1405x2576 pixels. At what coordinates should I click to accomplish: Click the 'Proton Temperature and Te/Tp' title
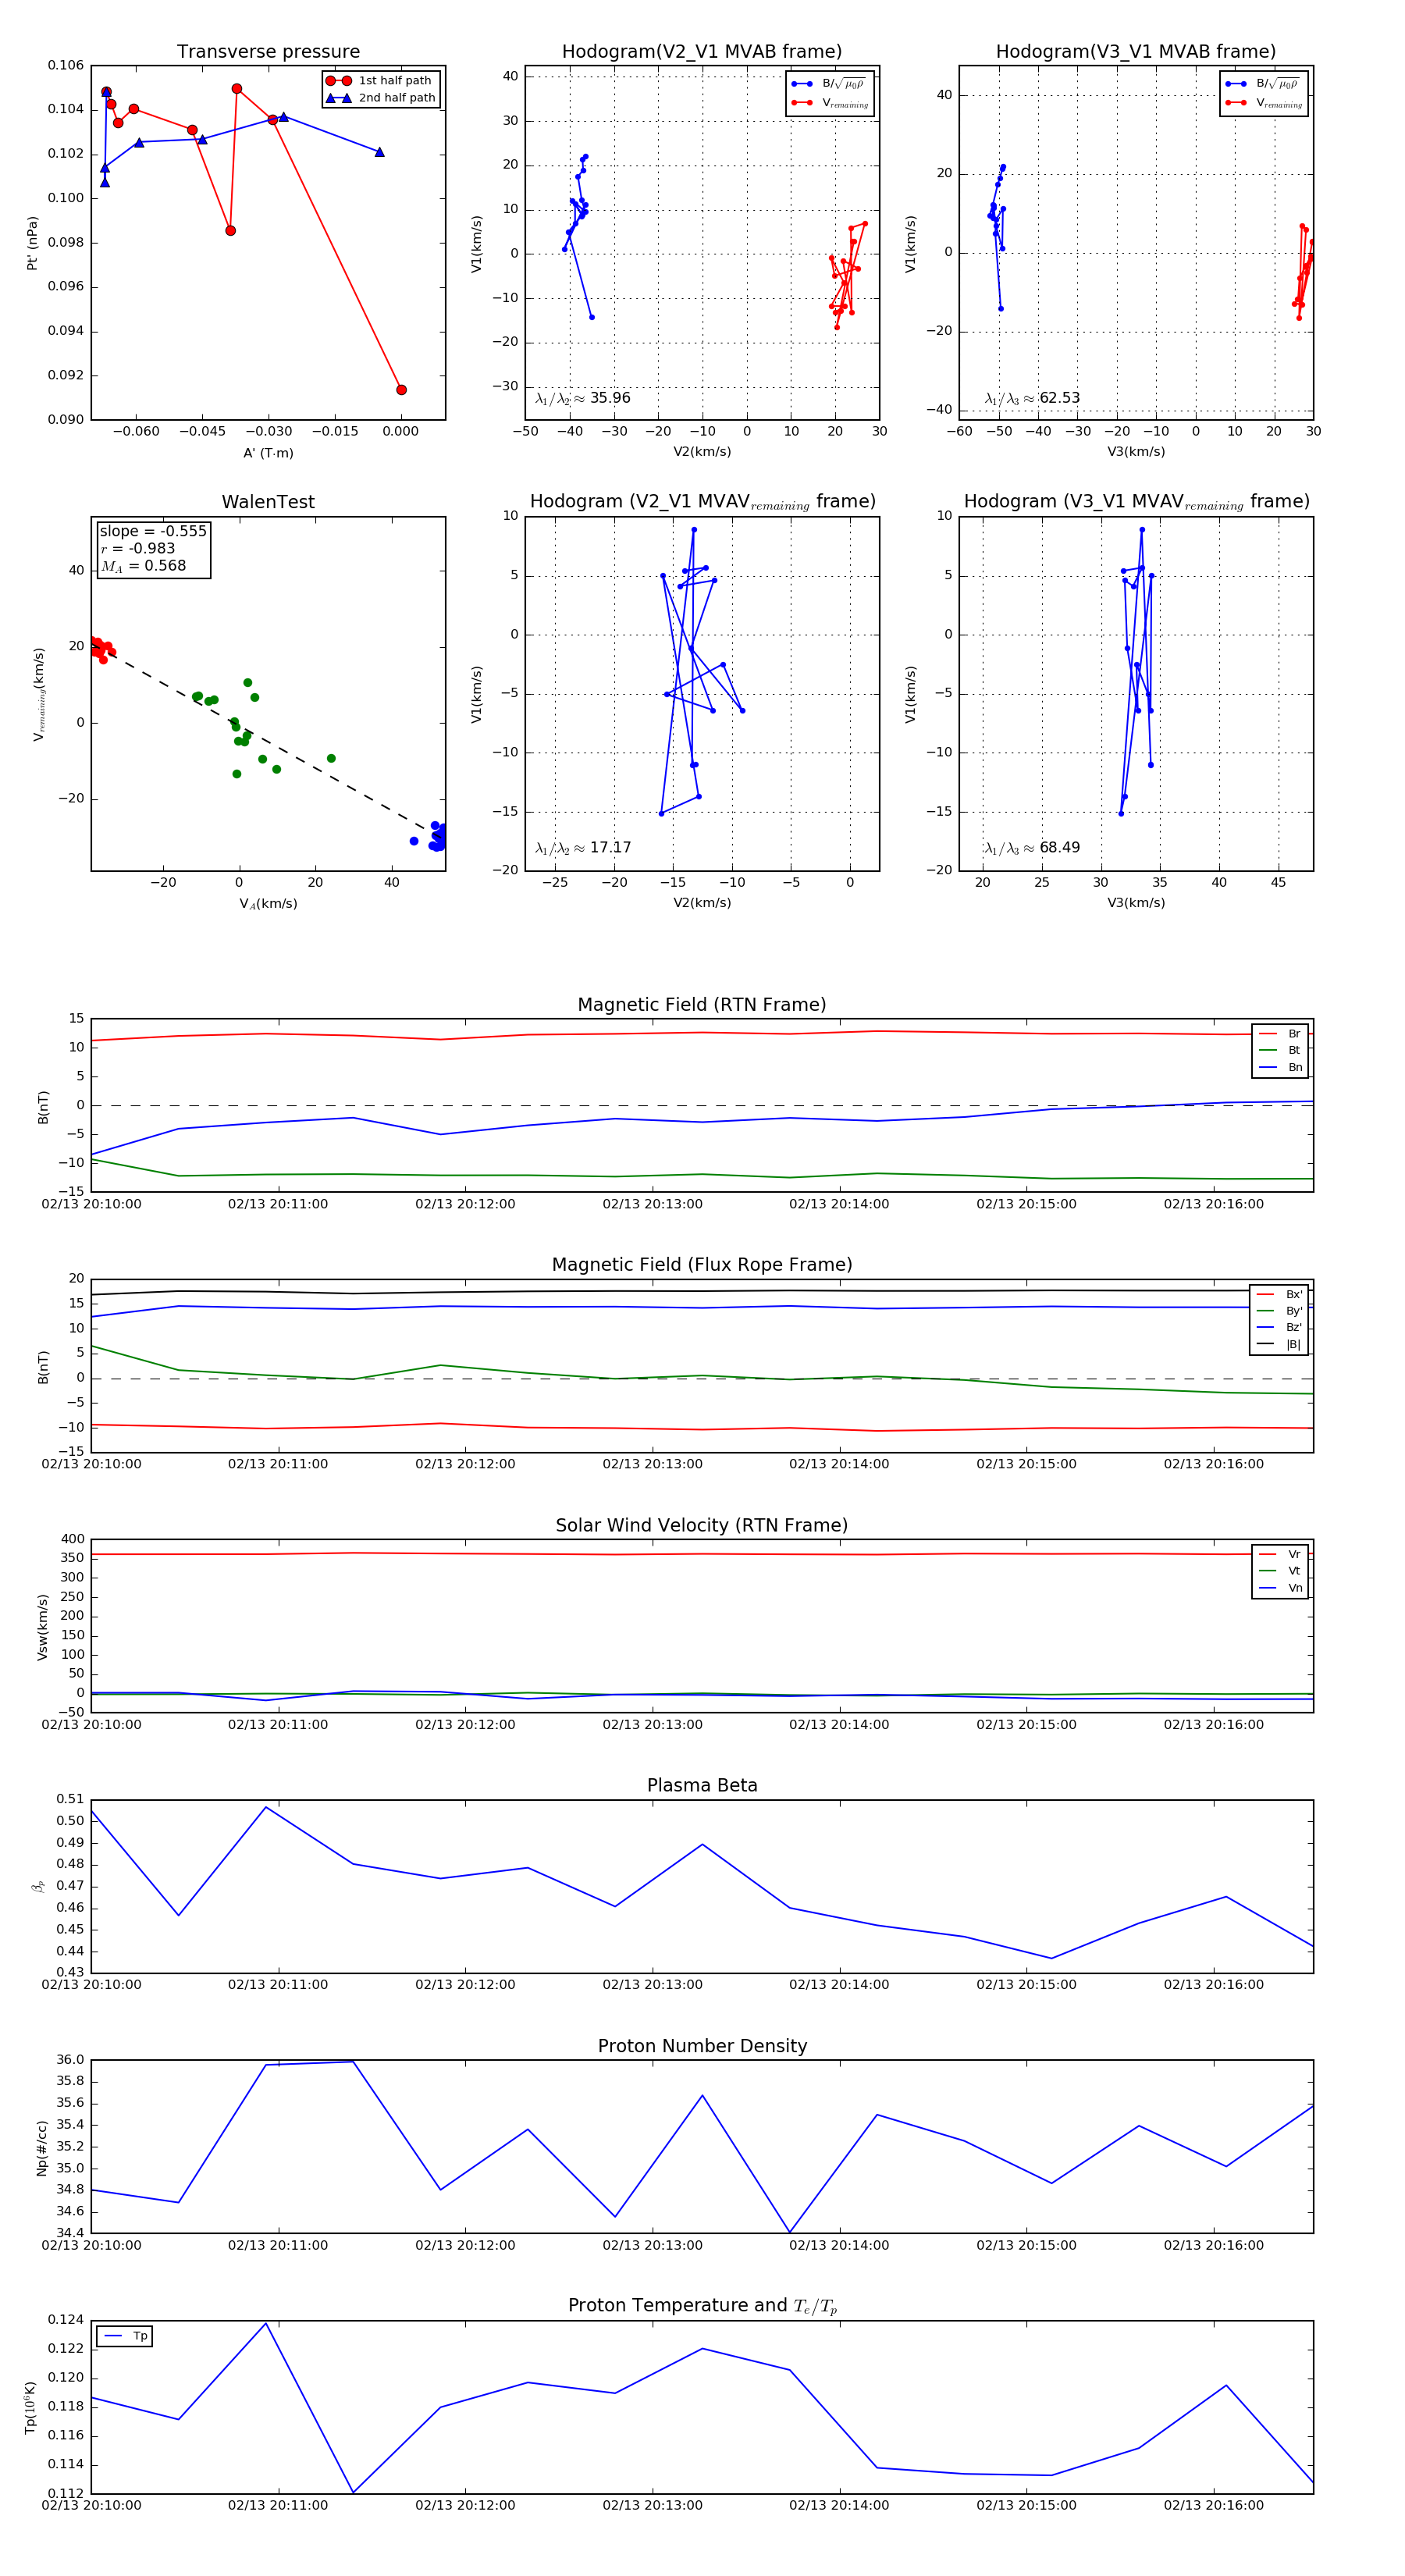(702, 2306)
